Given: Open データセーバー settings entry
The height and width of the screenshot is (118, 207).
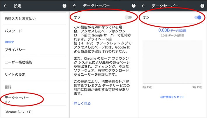Looking at the screenshot, I should tap(34, 100).
